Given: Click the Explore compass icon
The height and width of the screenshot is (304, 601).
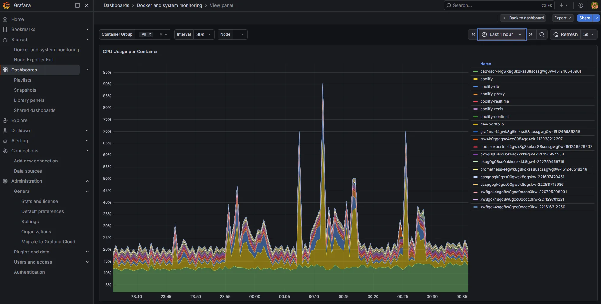Looking at the screenshot, I should point(5,120).
